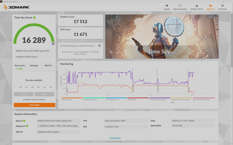
Task: Toggle GPU Clock Frequency legend swatch
Action: click(204, 98)
